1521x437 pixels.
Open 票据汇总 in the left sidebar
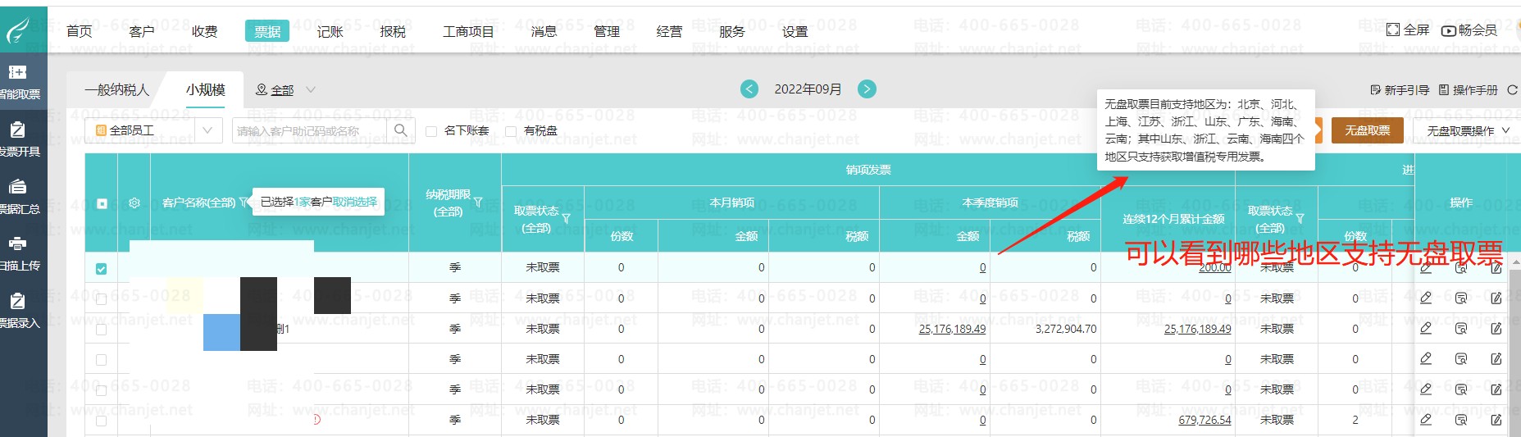click(20, 197)
